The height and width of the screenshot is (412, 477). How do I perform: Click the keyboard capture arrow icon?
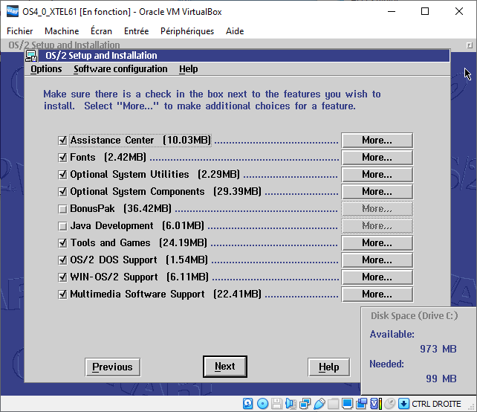[403, 404]
